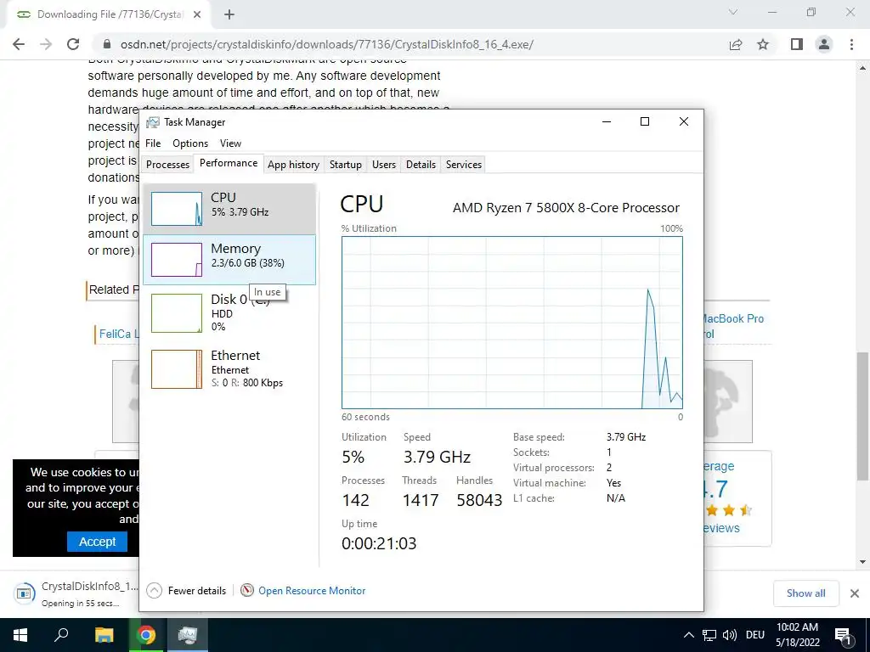
Task: Click Show all downloads button
Action: 805,593
